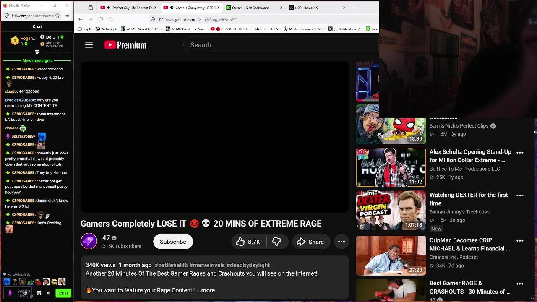Open Media Command bookmark
The image size is (537, 302).
(x=304, y=29)
